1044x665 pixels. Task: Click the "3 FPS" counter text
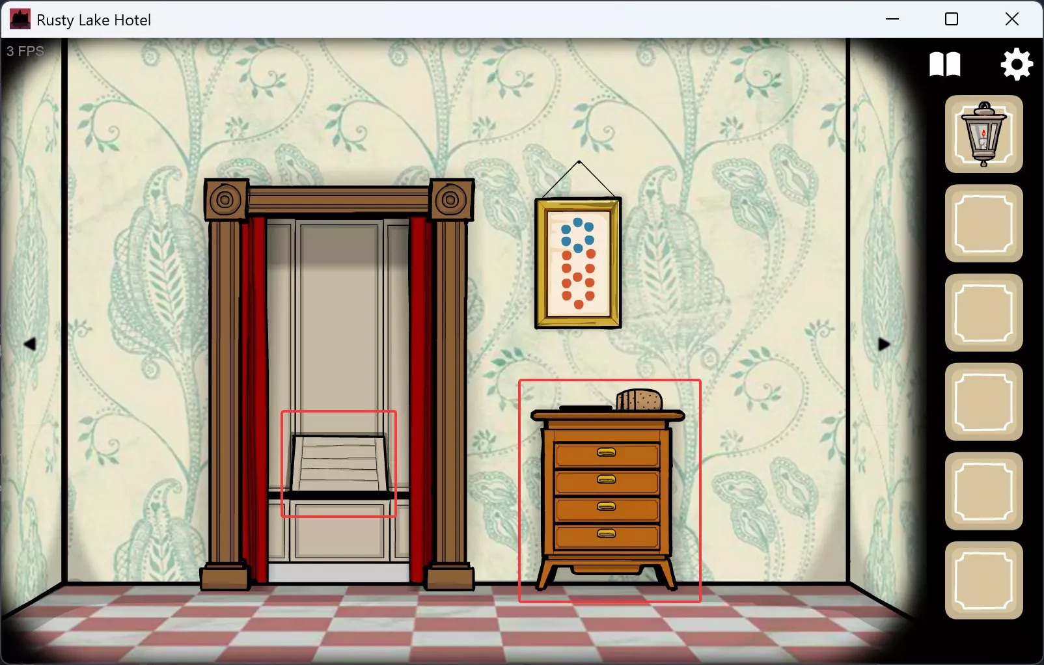(25, 51)
